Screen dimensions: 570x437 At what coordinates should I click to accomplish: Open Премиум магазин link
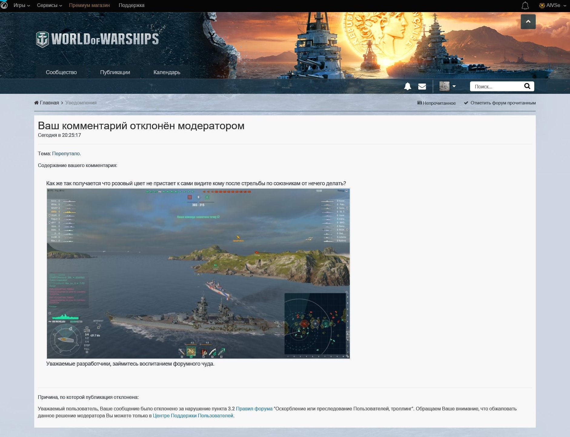(x=89, y=5)
